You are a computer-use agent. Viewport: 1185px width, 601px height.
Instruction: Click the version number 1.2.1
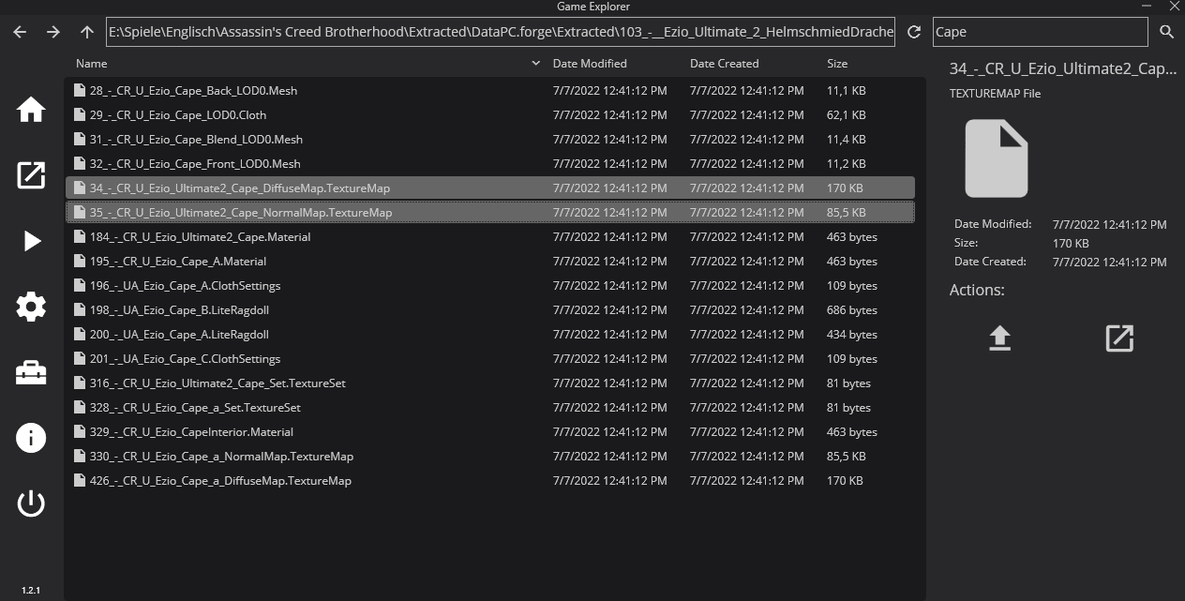[31, 591]
